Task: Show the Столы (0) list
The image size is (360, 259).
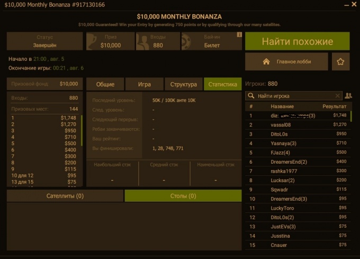Action: 183,196
